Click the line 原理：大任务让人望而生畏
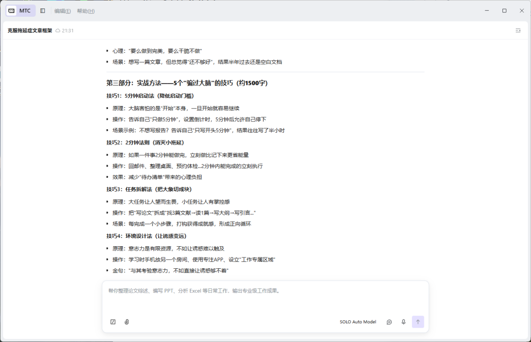 [x=171, y=202]
